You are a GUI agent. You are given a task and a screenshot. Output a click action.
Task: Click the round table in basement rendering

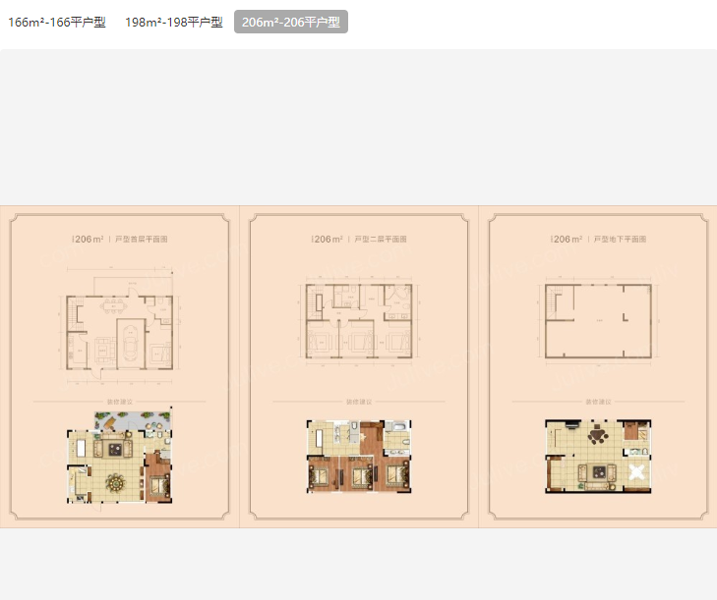click(x=596, y=436)
